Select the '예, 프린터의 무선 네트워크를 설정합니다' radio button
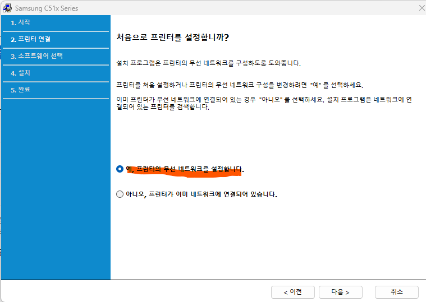426x302 pixels. pyautogui.click(x=120, y=169)
